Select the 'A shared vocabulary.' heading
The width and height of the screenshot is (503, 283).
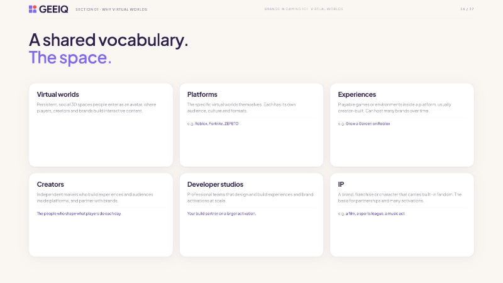coord(108,40)
